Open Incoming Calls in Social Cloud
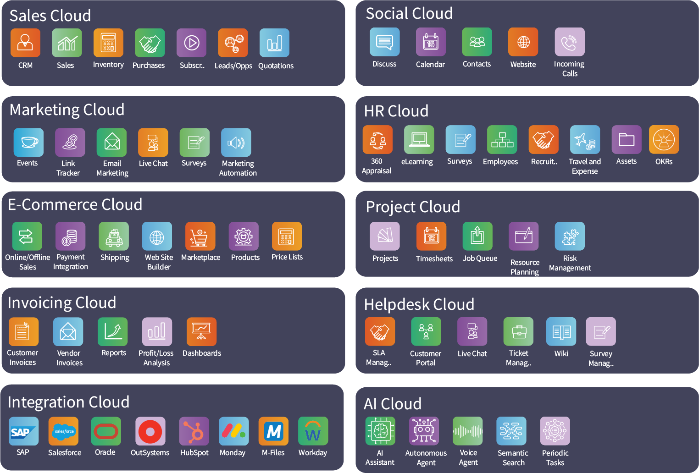699x473 pixels. pyautogui.click(x=570, y=42)
